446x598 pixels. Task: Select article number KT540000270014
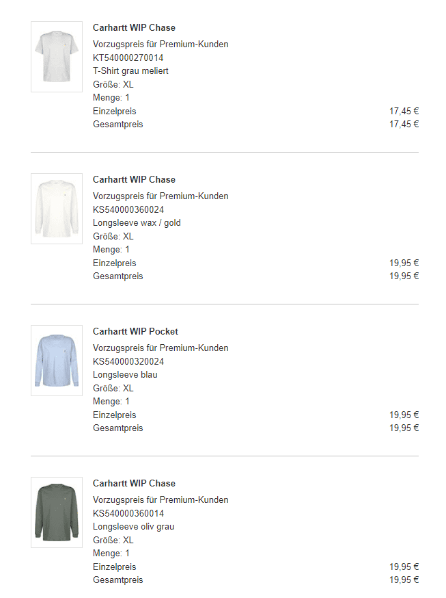tap(128, 57)
